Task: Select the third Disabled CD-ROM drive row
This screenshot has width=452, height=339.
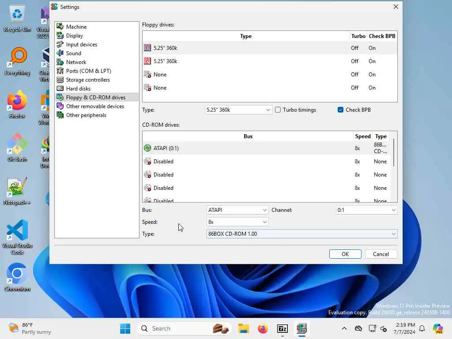Action: pyautogui.click(x=267, y=188)
